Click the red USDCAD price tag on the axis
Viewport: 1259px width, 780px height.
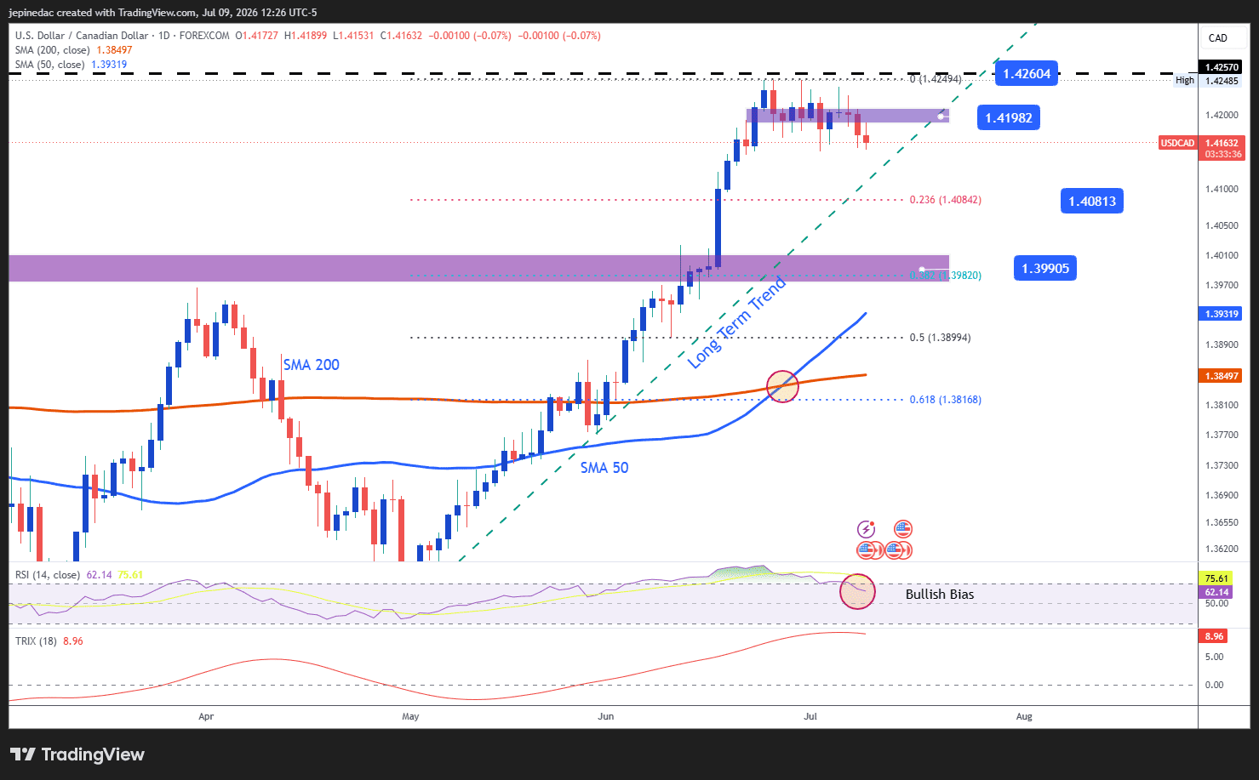click(x=1178, y=143)
